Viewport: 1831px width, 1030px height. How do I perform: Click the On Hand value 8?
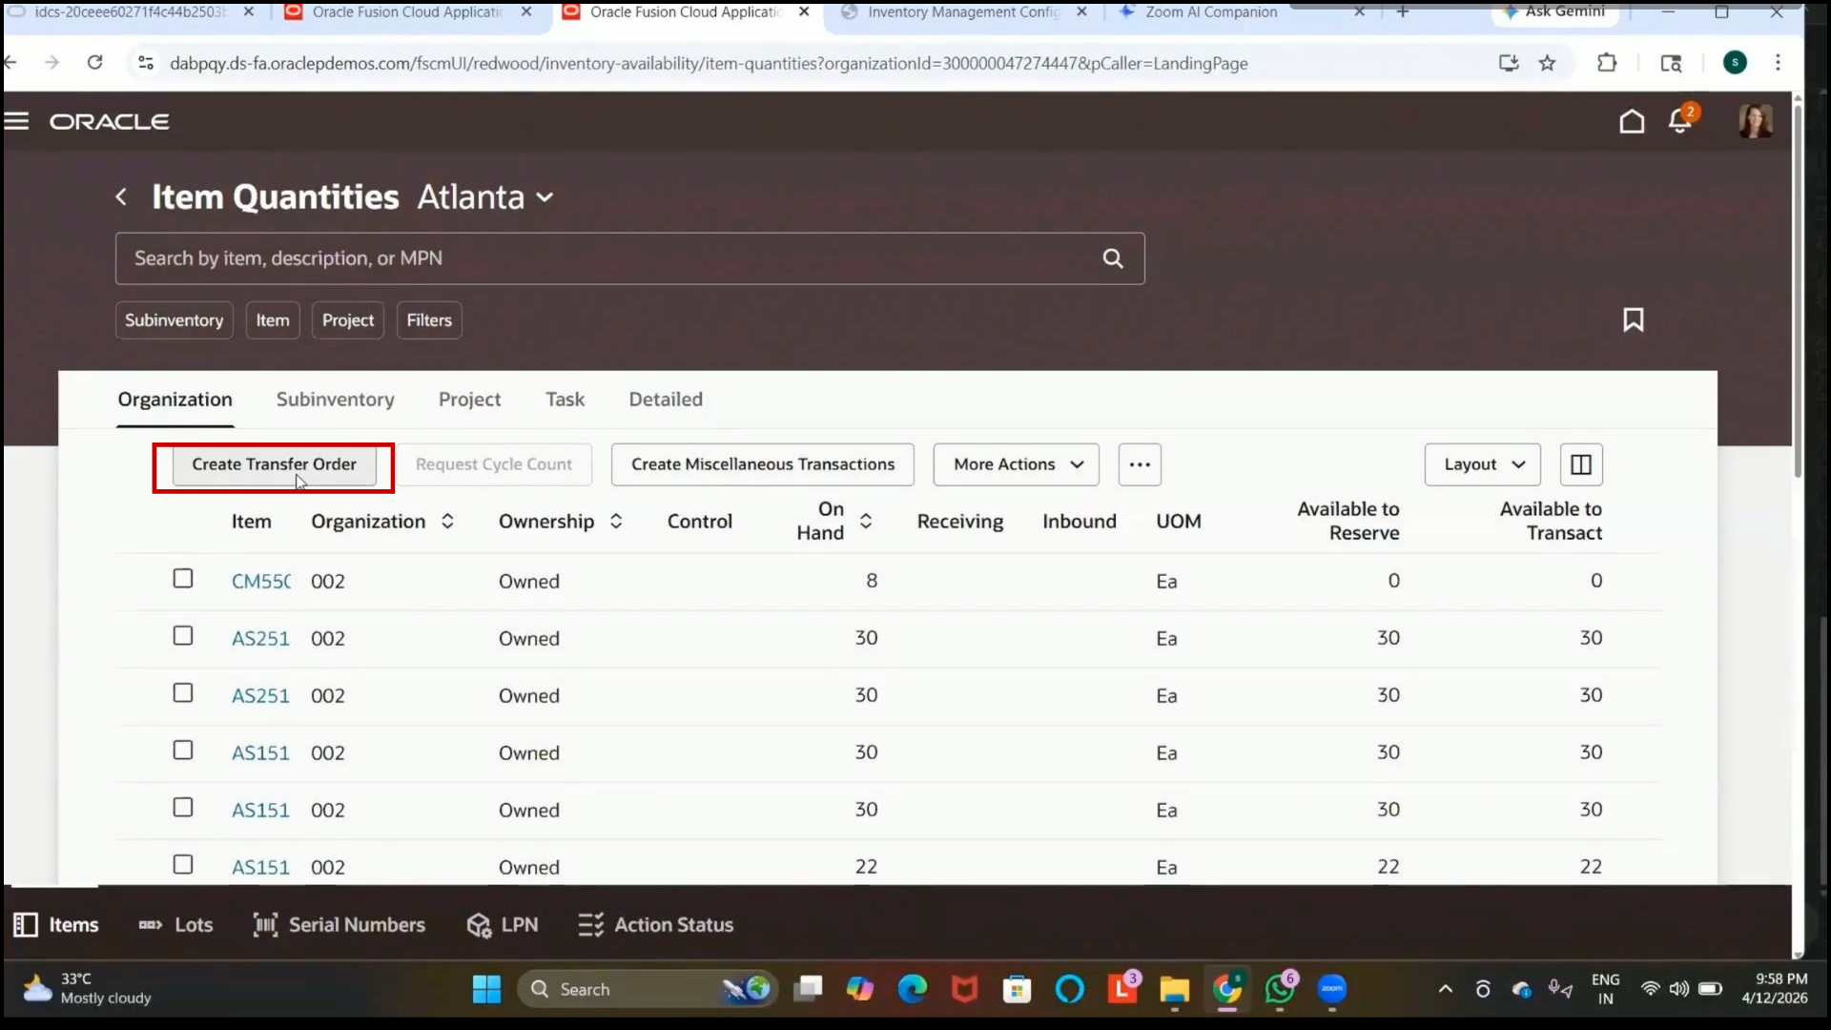click(872, 581)
